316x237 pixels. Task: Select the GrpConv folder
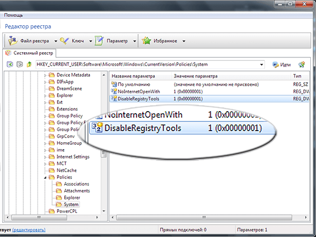click(x=65, y=136)
